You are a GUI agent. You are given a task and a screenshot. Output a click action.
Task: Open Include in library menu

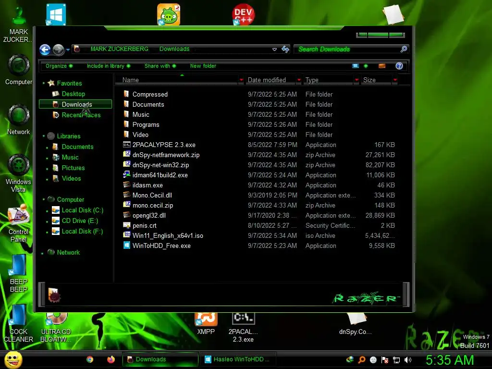109,66
